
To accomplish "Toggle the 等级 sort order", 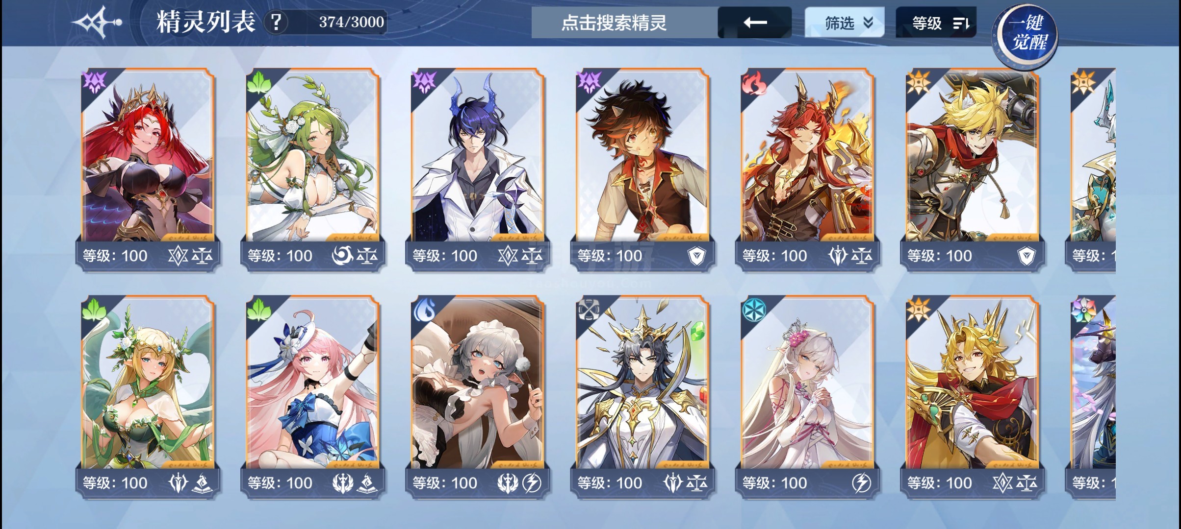I will (936, 23).
